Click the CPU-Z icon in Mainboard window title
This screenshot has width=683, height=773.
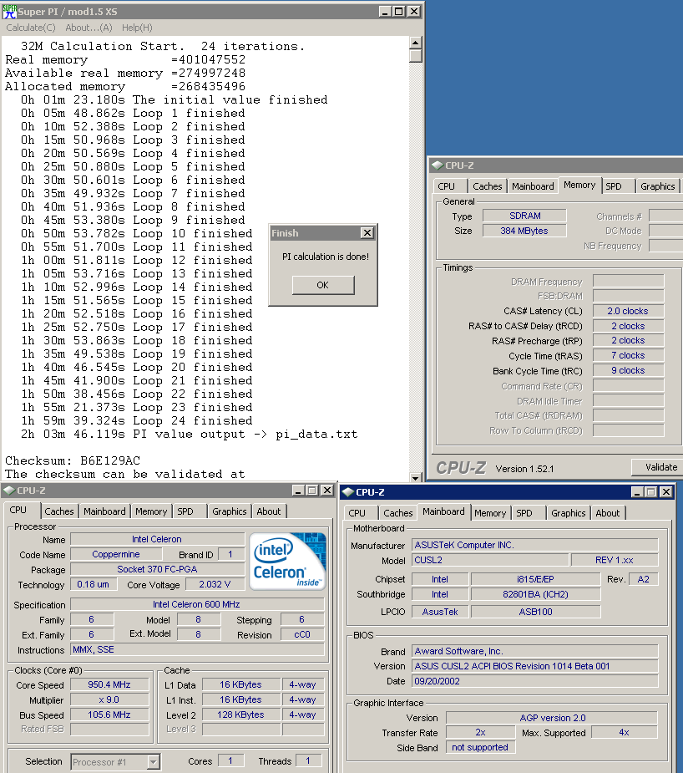click(x=347, y=492)
